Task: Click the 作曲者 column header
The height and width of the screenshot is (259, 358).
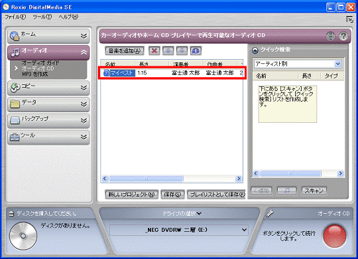Action: [219, 63]
